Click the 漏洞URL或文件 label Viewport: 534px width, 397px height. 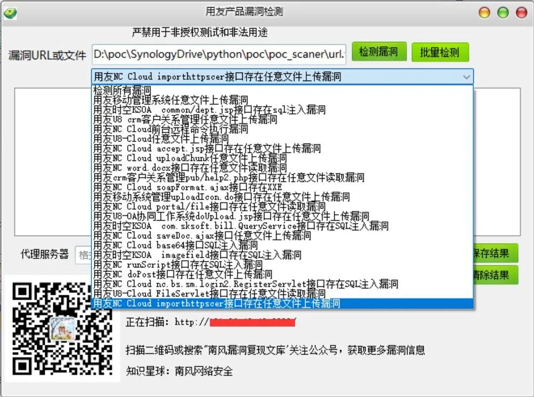(x=47, y=55)
